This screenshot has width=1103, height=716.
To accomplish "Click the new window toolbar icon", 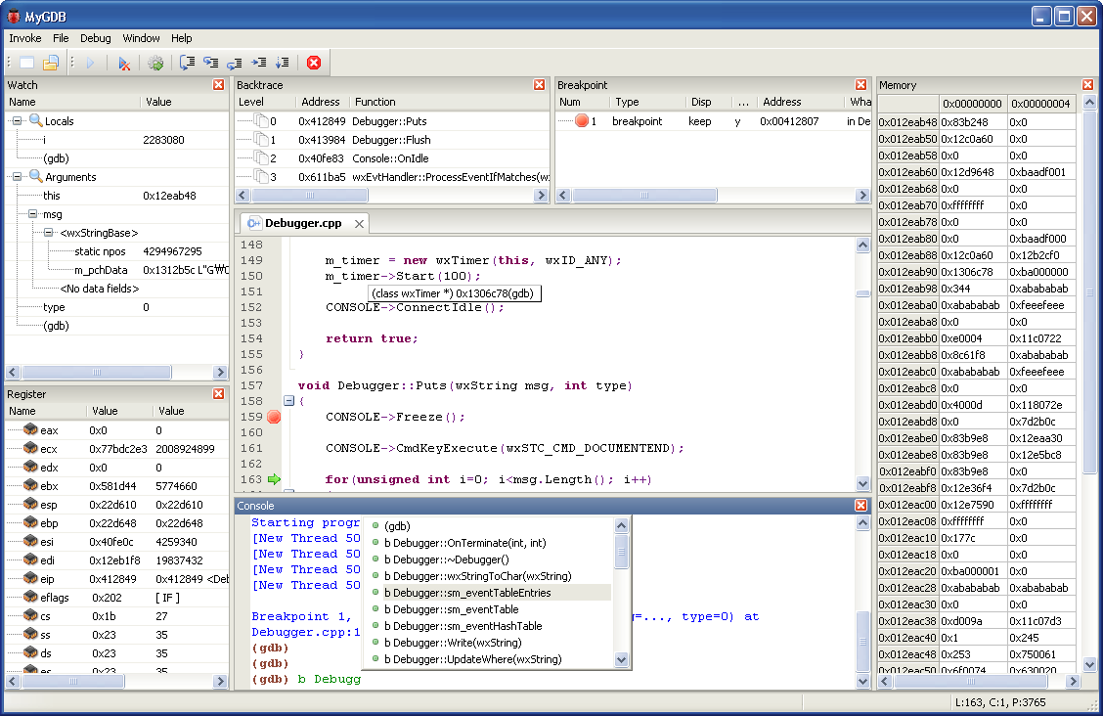I will [x=26, y=63].
